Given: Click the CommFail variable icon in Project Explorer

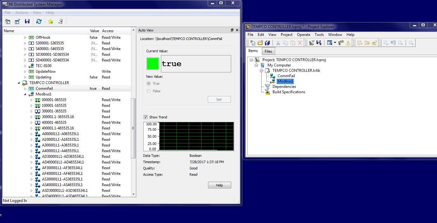Looking at the screenshot, I should click(x=273, y=76).
